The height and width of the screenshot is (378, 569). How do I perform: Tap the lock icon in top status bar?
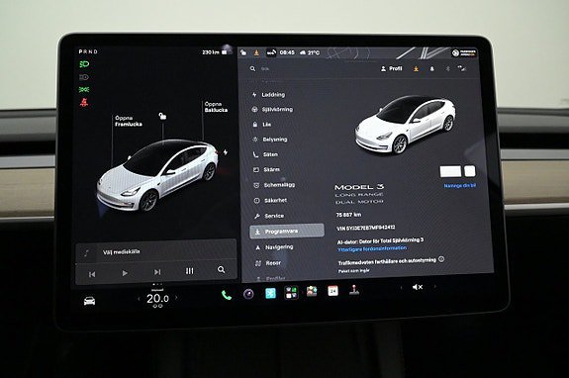243,52
